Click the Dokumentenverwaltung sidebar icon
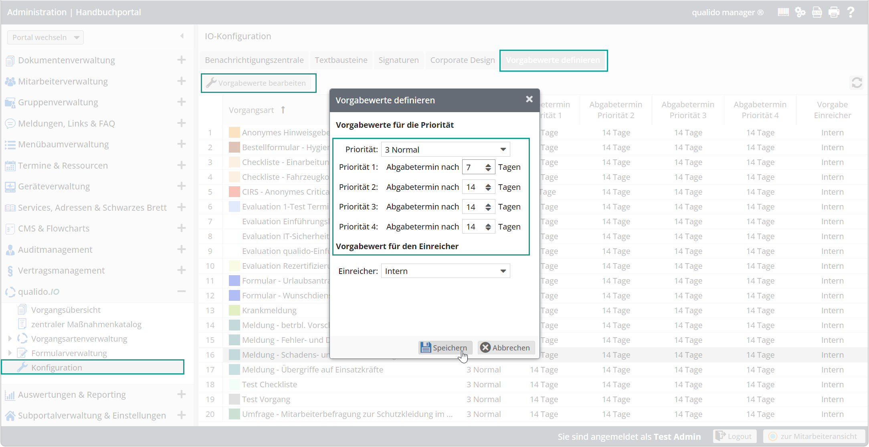 pos(10,60)
